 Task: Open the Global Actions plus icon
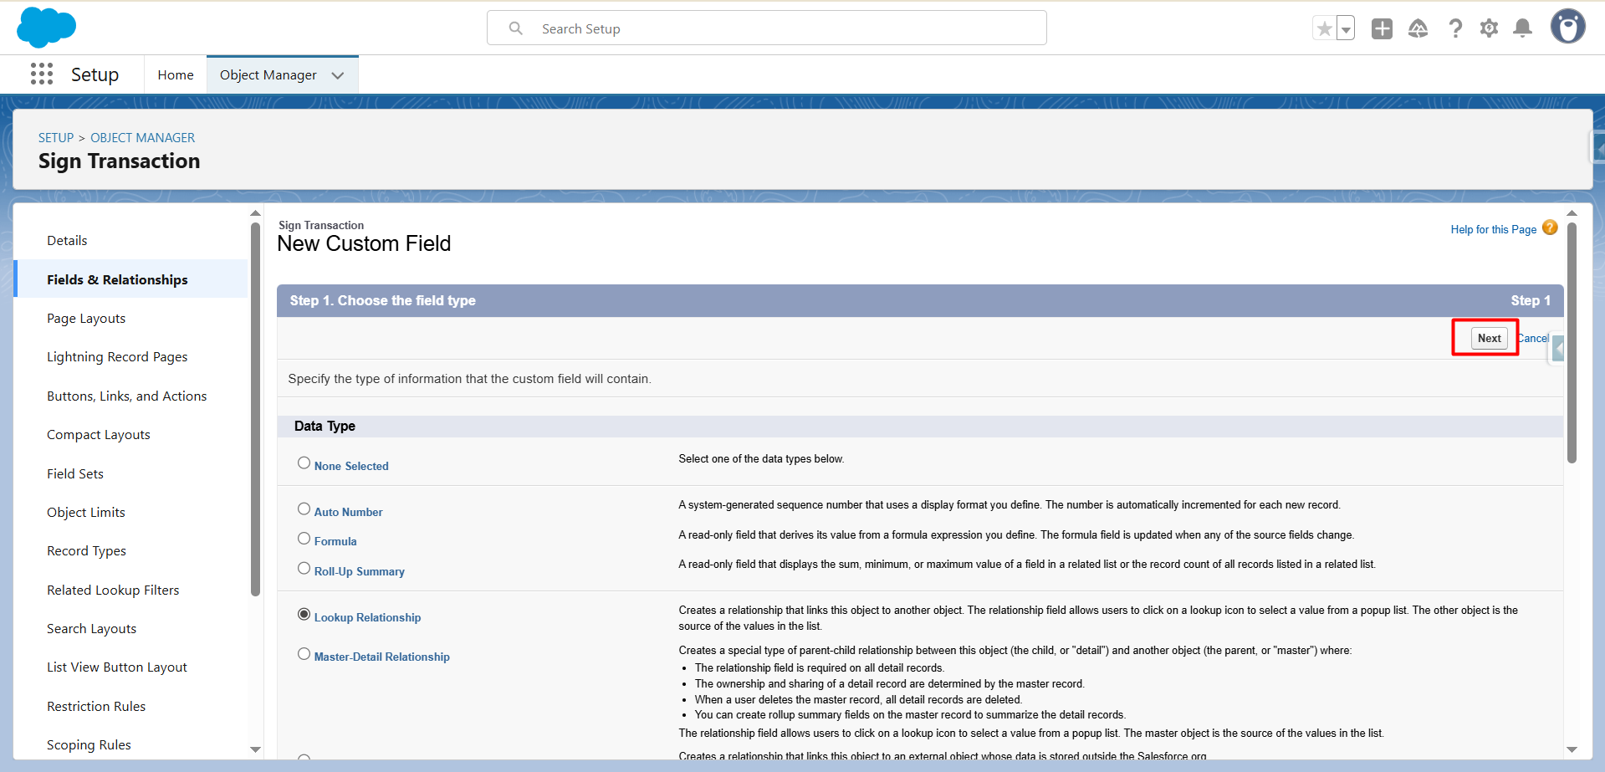point(1382,29)
